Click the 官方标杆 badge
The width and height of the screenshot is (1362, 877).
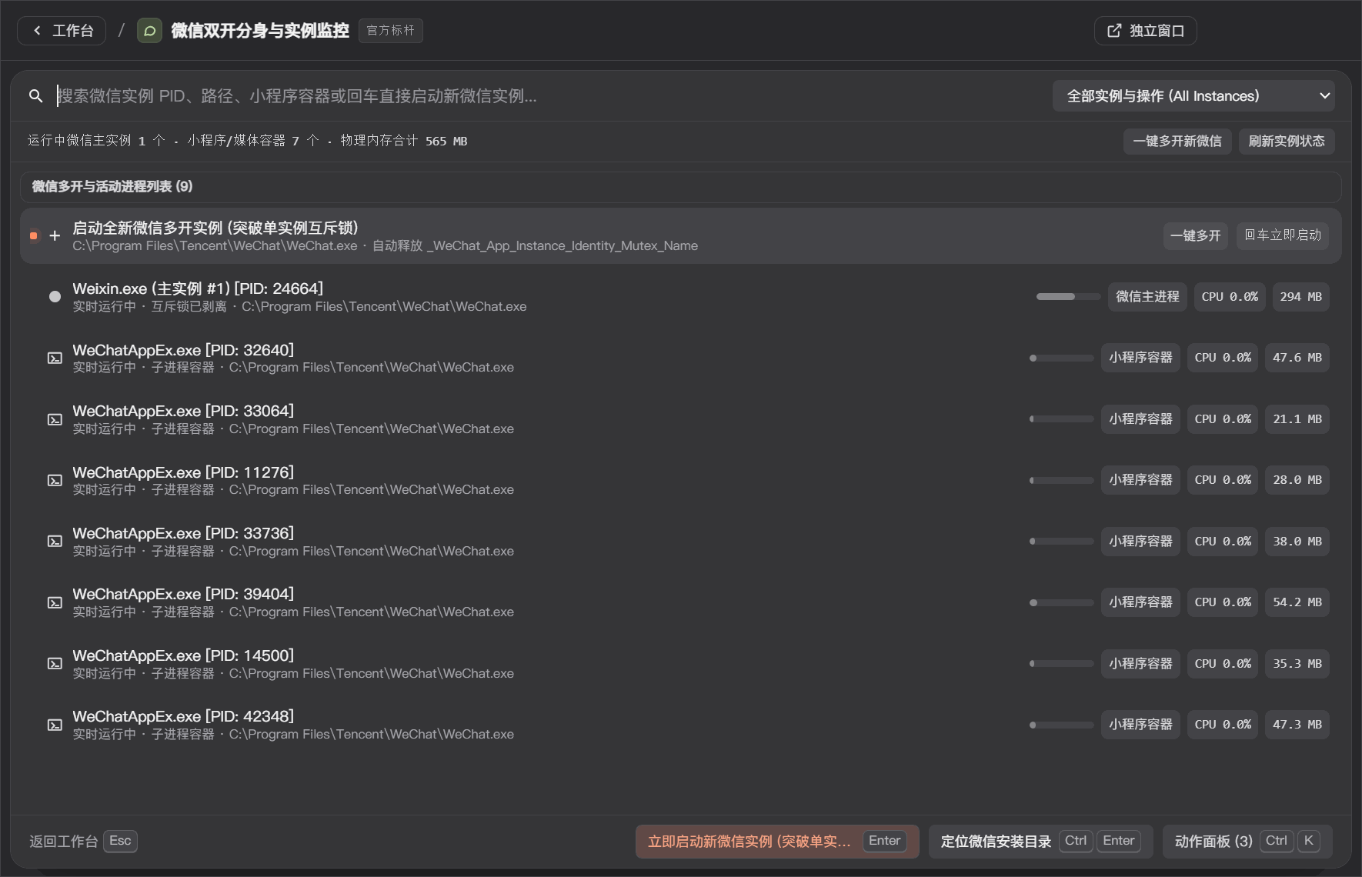point(390,31)
